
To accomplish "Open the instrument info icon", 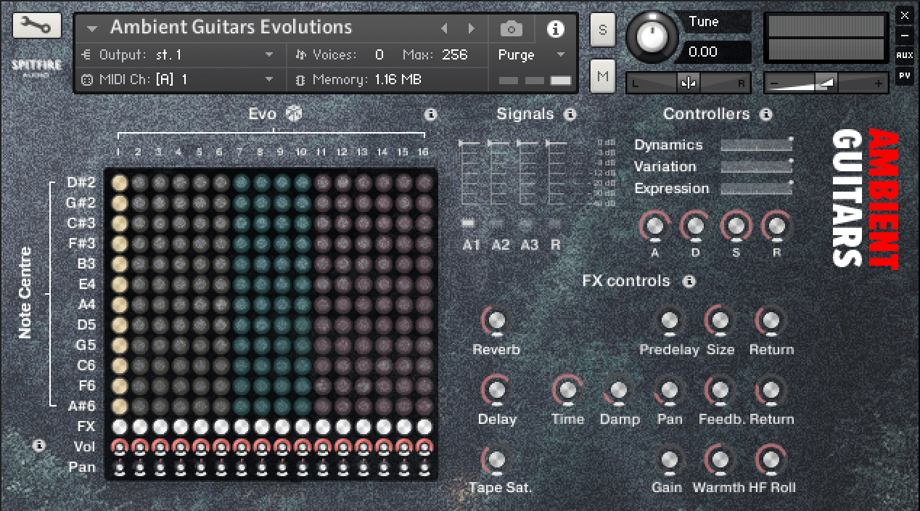I will pyautogui.click(x=555, y=29).
